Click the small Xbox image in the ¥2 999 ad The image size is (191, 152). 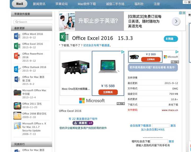134,57
